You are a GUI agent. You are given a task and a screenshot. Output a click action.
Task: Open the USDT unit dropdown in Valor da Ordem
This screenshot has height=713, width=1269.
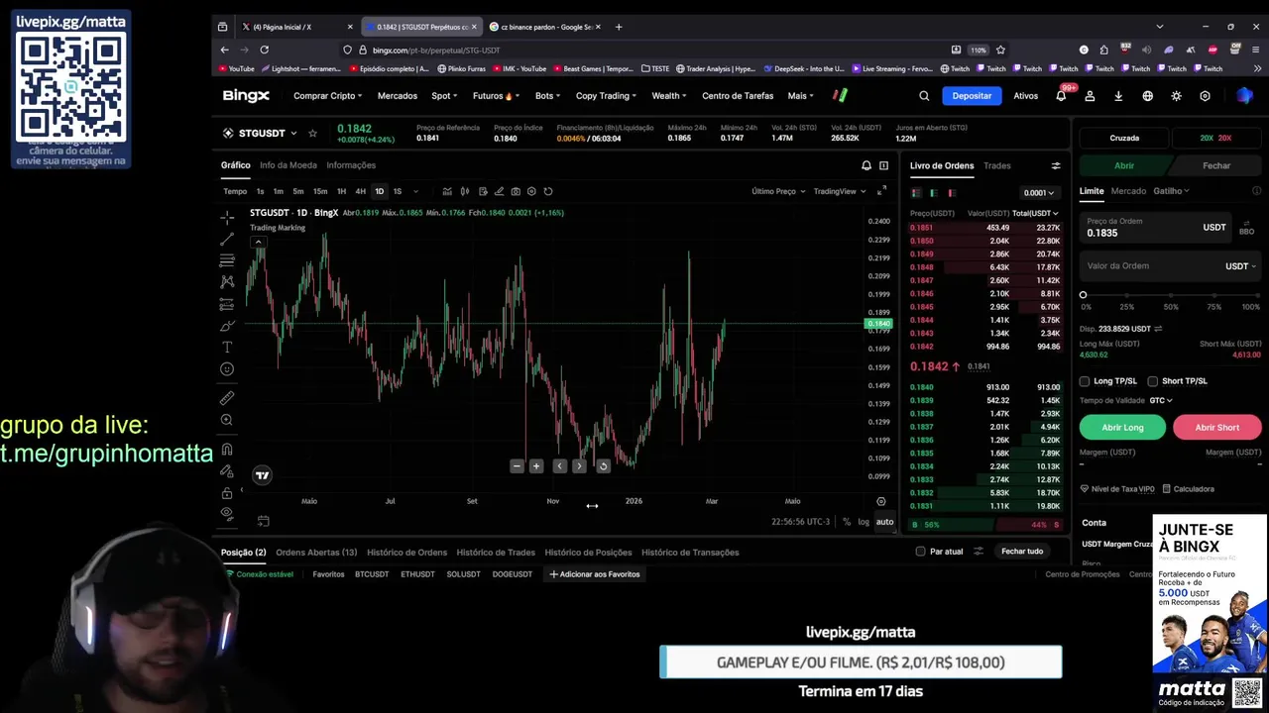[1240, 266]
